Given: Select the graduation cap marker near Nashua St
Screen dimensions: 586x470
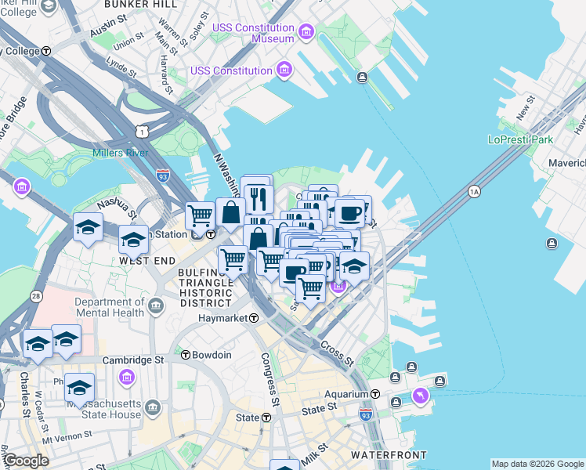Looking at the screenshot, I should pyautogui.click(x=89, y=230).
